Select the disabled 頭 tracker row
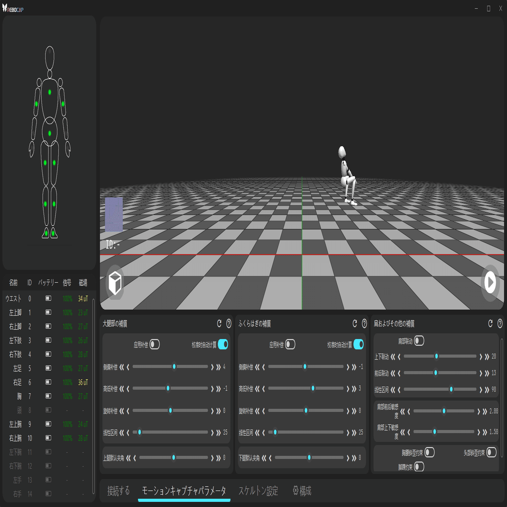The width and height of the screenshot is (507, 507). point(47,410)
